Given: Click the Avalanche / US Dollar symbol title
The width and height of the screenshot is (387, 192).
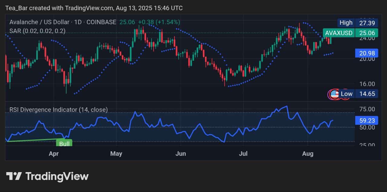Looking at the screenshot, I should (63, 22).
